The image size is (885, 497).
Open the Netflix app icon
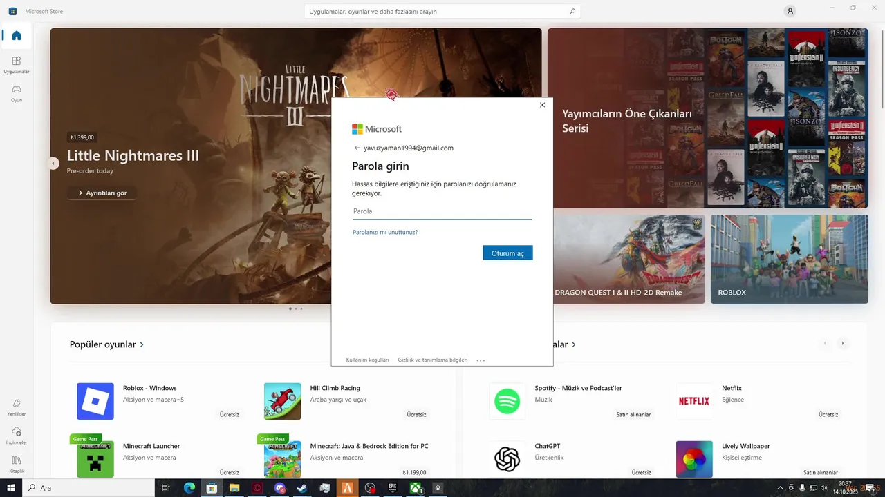coord(694,401)
